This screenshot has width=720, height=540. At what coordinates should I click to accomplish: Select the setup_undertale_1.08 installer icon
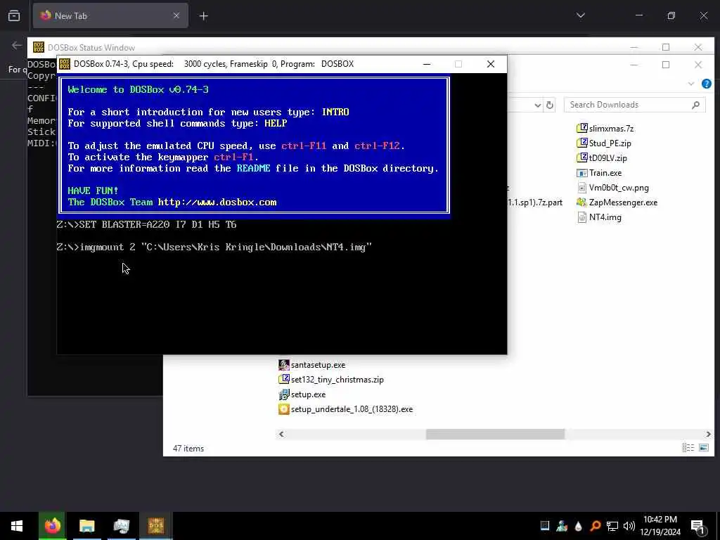(x=284, y=409)
